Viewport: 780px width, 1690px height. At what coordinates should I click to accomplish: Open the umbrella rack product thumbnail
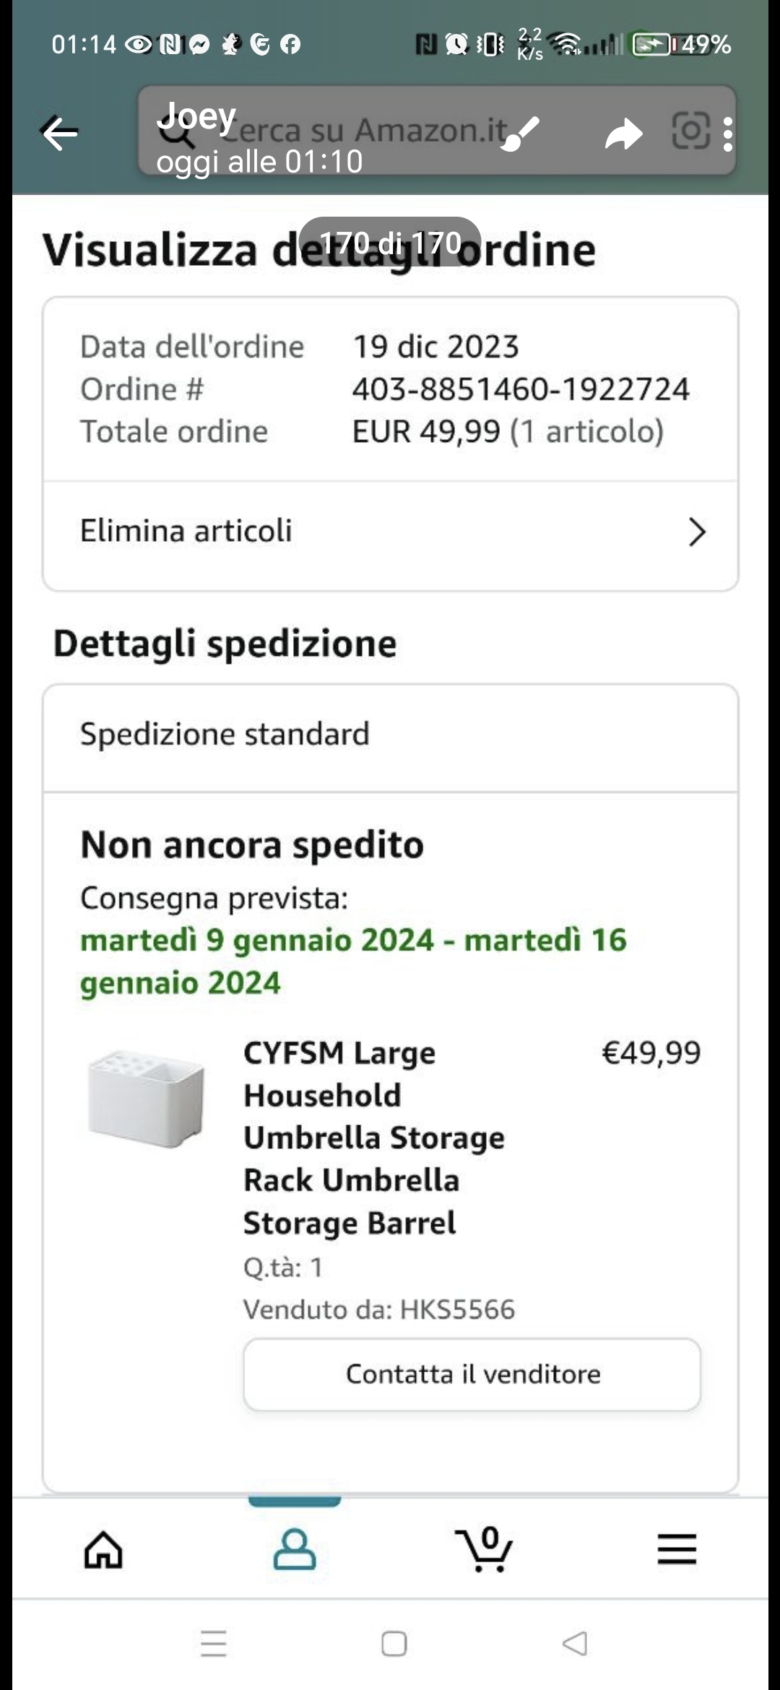(145, 1098)
